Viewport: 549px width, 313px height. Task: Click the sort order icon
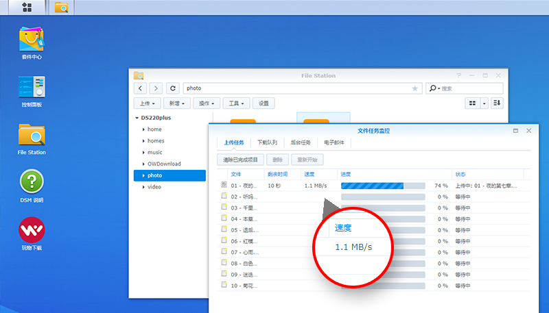497,103
